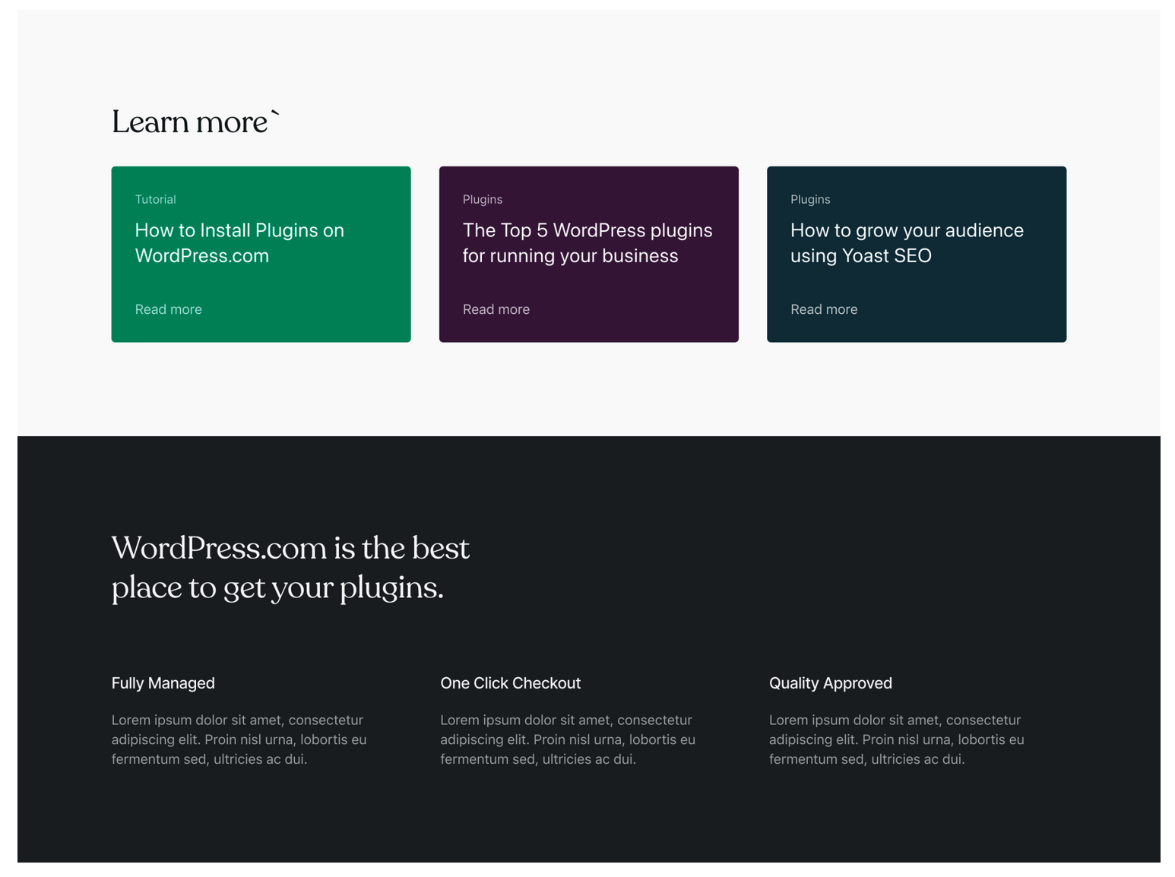The width and height of the screenshot is (1175, 877).
Task: Click Read more on the green Tutorial card
Action: [168, 309]
